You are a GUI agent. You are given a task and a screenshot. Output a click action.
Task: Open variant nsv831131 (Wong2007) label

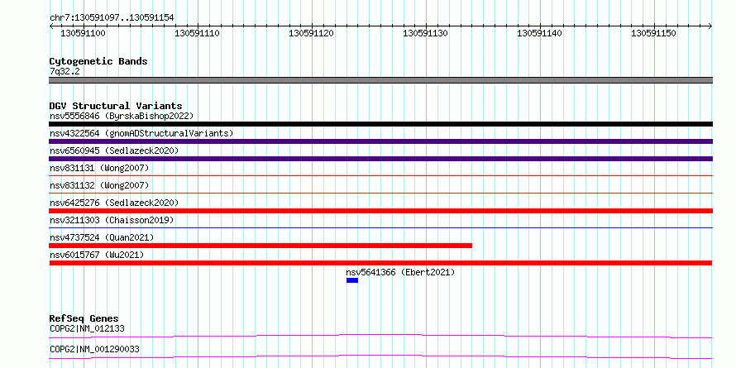point(99,168)
